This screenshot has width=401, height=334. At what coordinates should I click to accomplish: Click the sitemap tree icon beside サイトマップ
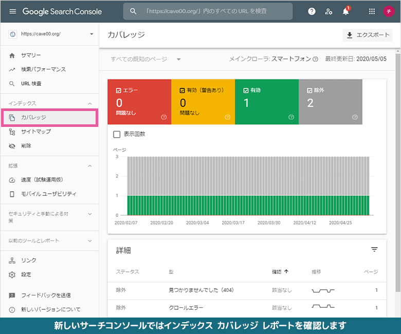[12, 132]
